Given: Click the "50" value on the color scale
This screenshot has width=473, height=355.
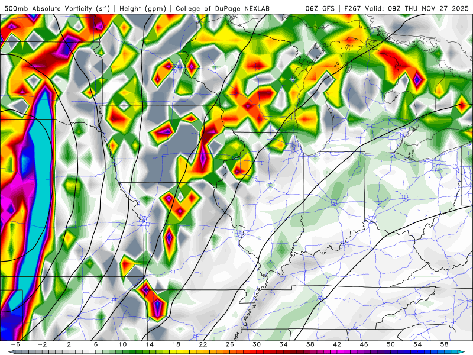Looking at the screenshot, I should coord(391,344).
